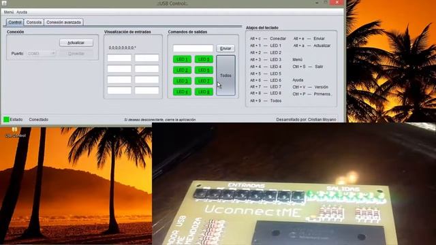436x245 pixels.
Task: Click the 'Ctrl + S — Salir' shortcut line
Action: point(307,67)
